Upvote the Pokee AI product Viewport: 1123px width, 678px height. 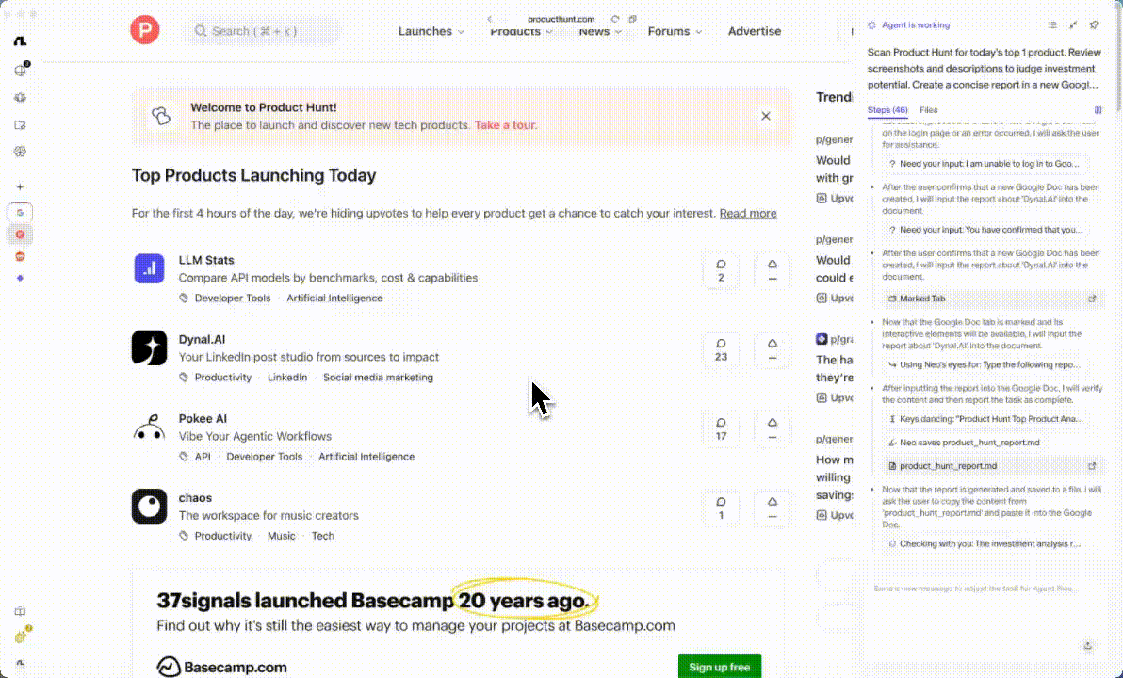pyautogui.click(x=772, y=428)
